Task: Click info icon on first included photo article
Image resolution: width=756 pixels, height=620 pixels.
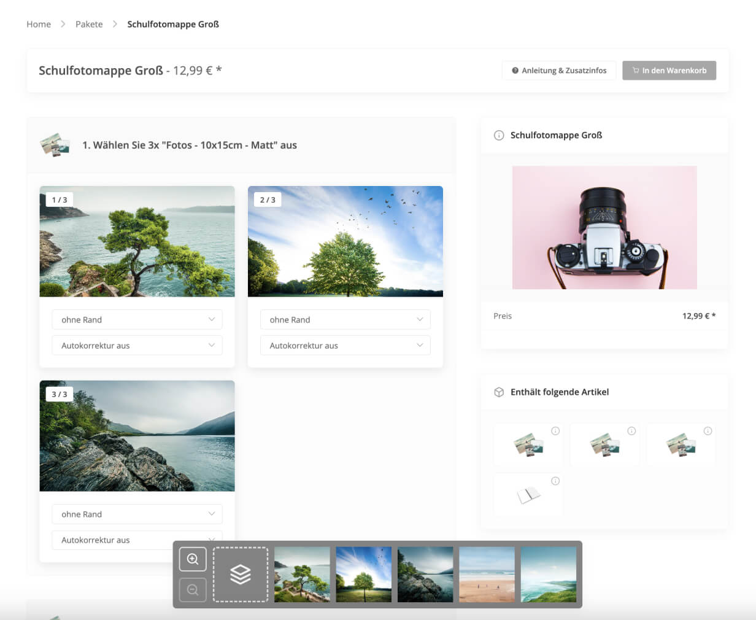Action: [x=555, y=431]
